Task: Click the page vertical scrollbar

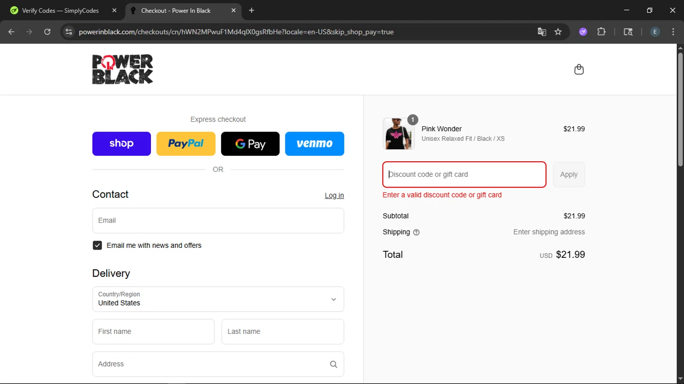Action: click(680, 109)
